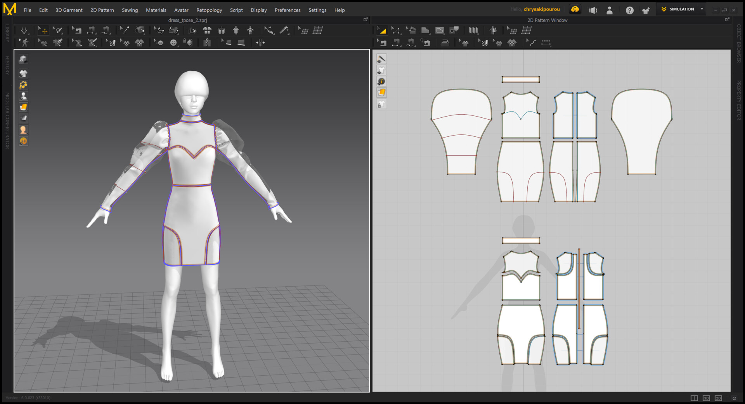Open the 3D Garment menu
Screen dimensions: 745x404
69,10
